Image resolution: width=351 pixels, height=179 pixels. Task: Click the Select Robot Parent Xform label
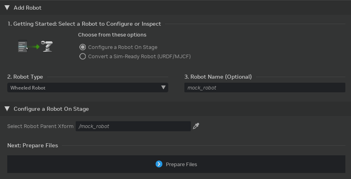point(40,126)
